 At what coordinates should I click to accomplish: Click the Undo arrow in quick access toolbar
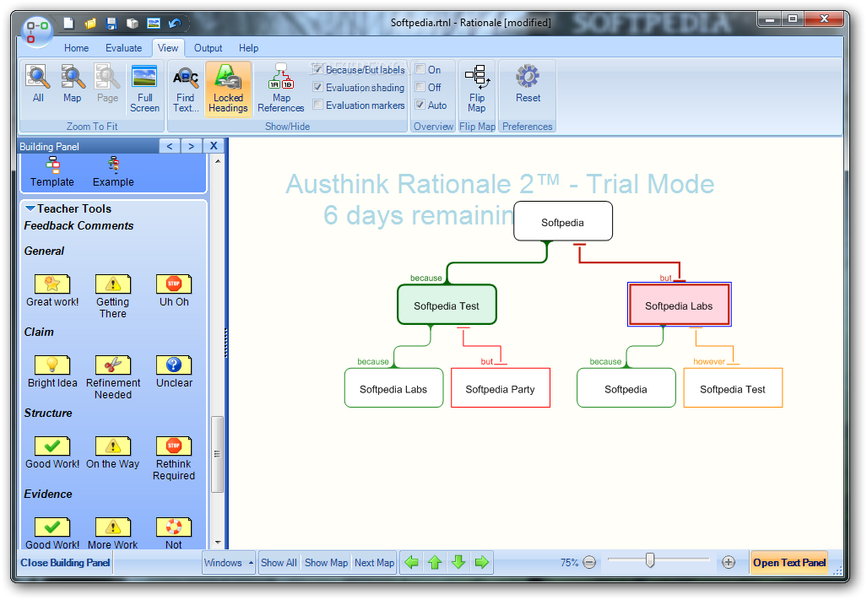(x=174, y=23)
